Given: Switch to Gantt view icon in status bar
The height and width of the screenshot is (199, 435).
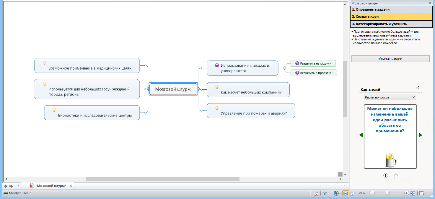Looking at the screenshot, I should [x=316, y=193].
